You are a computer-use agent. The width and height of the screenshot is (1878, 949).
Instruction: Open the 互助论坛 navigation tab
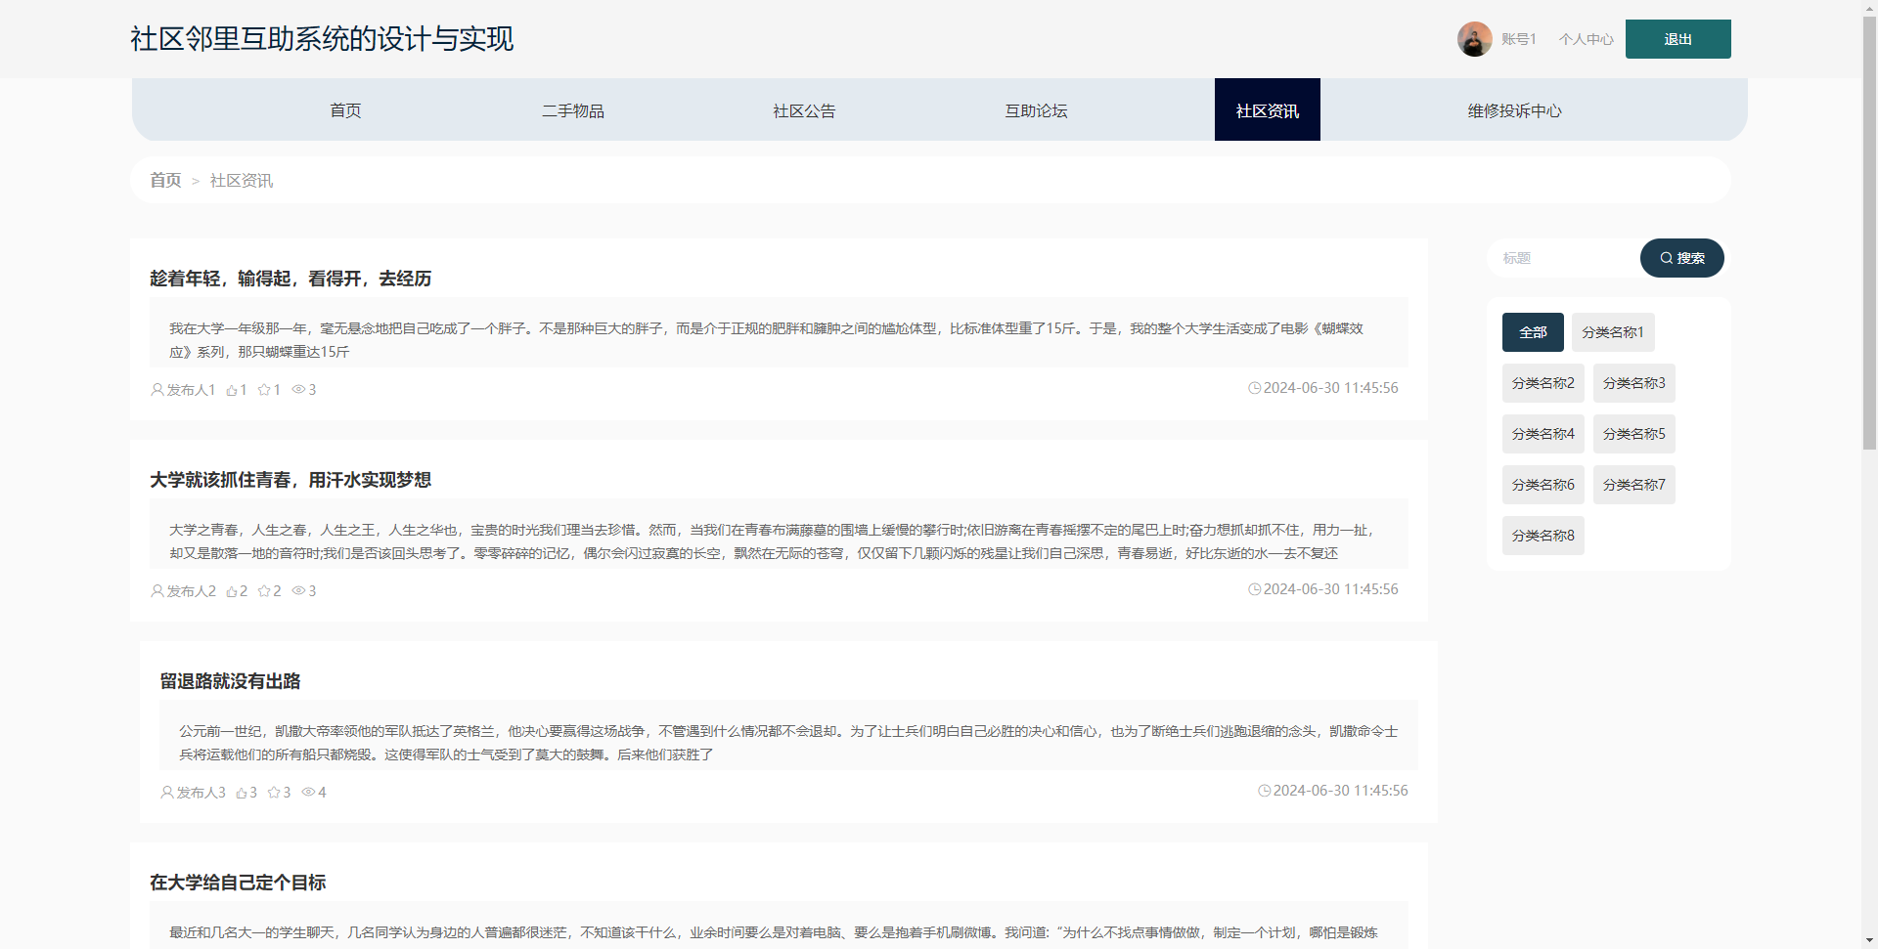tap(1036, 110)
